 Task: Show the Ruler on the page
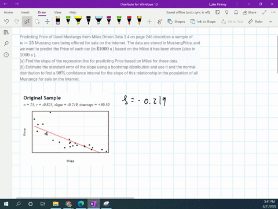click(255, 21)
